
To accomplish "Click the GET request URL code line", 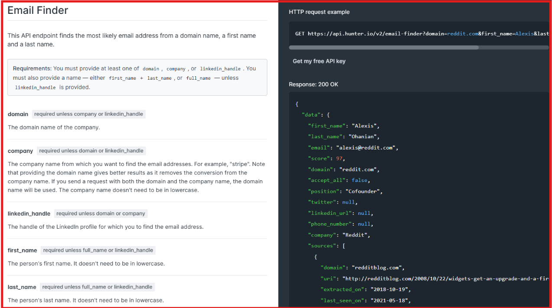I will click(422, 33).
